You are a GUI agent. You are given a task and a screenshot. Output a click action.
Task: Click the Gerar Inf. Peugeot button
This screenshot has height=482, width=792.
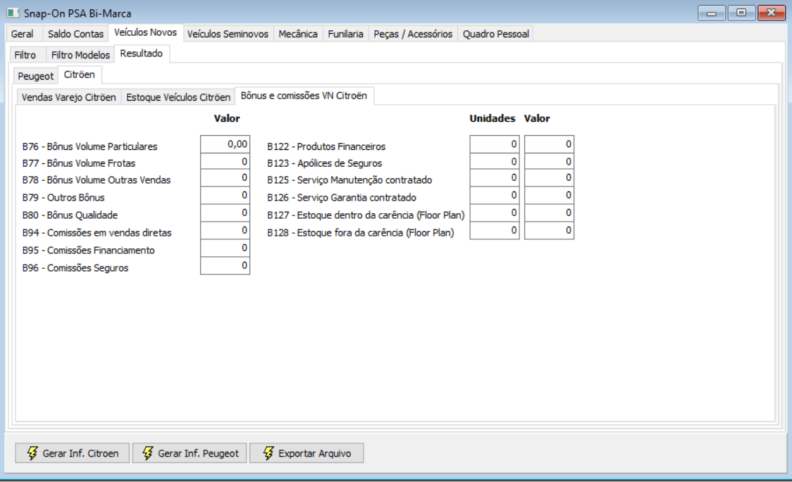coord(190,452)
